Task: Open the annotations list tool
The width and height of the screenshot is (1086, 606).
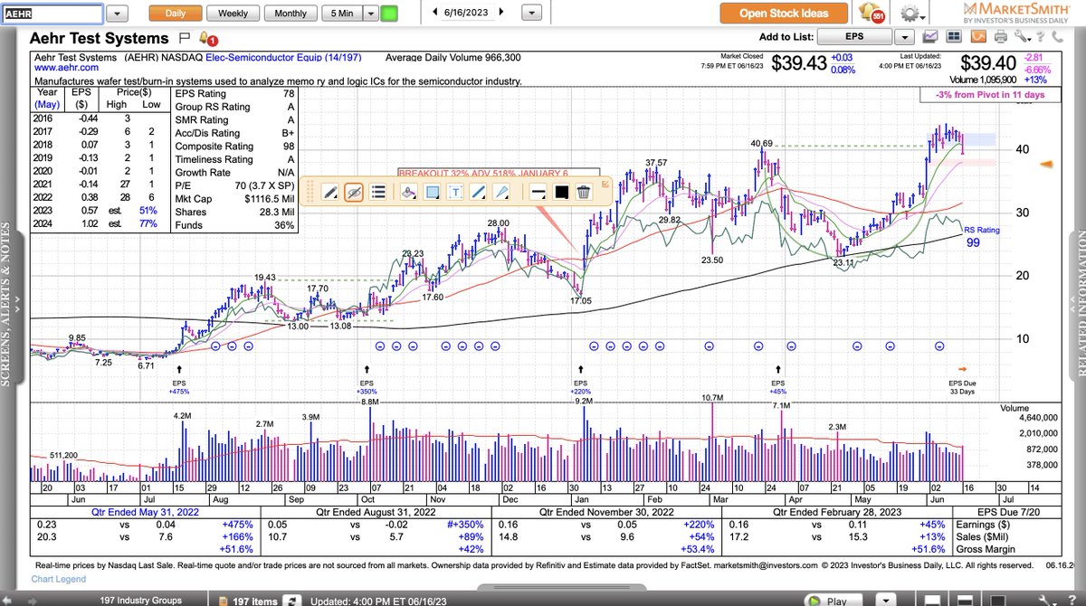Action: pyautogui.click(x=379, y=192)
